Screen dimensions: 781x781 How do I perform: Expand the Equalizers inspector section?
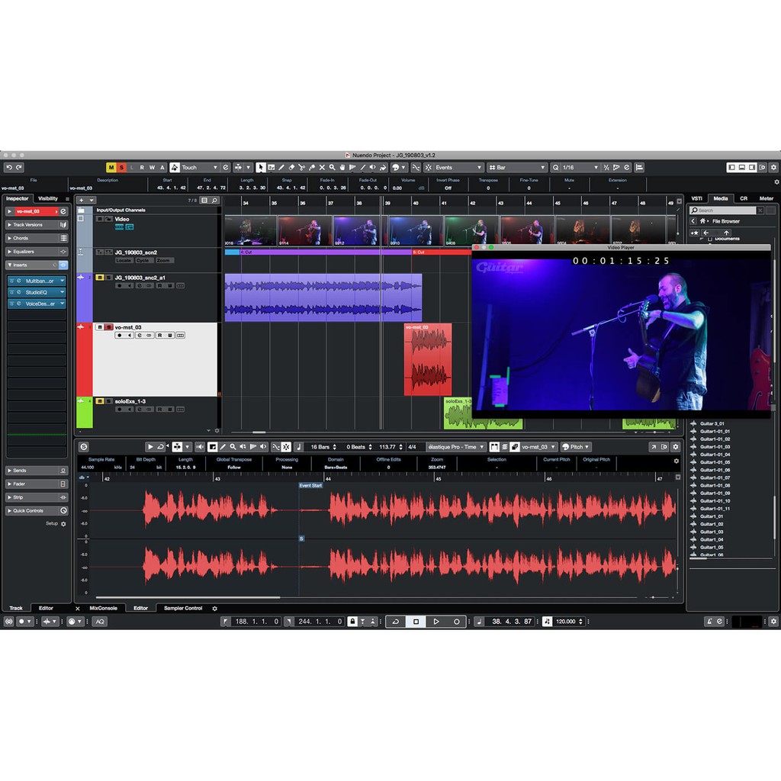tap(35, 251)
